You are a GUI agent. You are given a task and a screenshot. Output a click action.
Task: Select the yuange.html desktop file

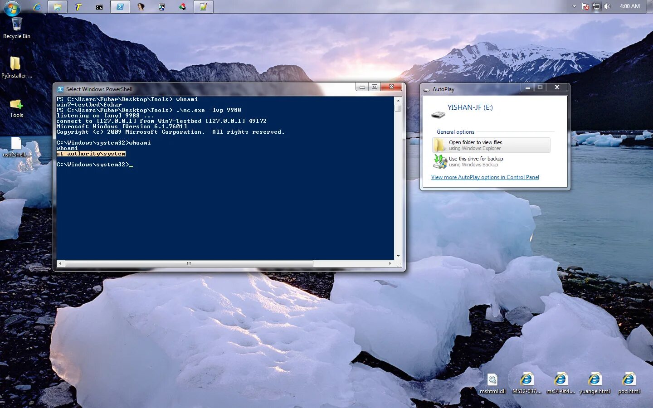(595, 384)
